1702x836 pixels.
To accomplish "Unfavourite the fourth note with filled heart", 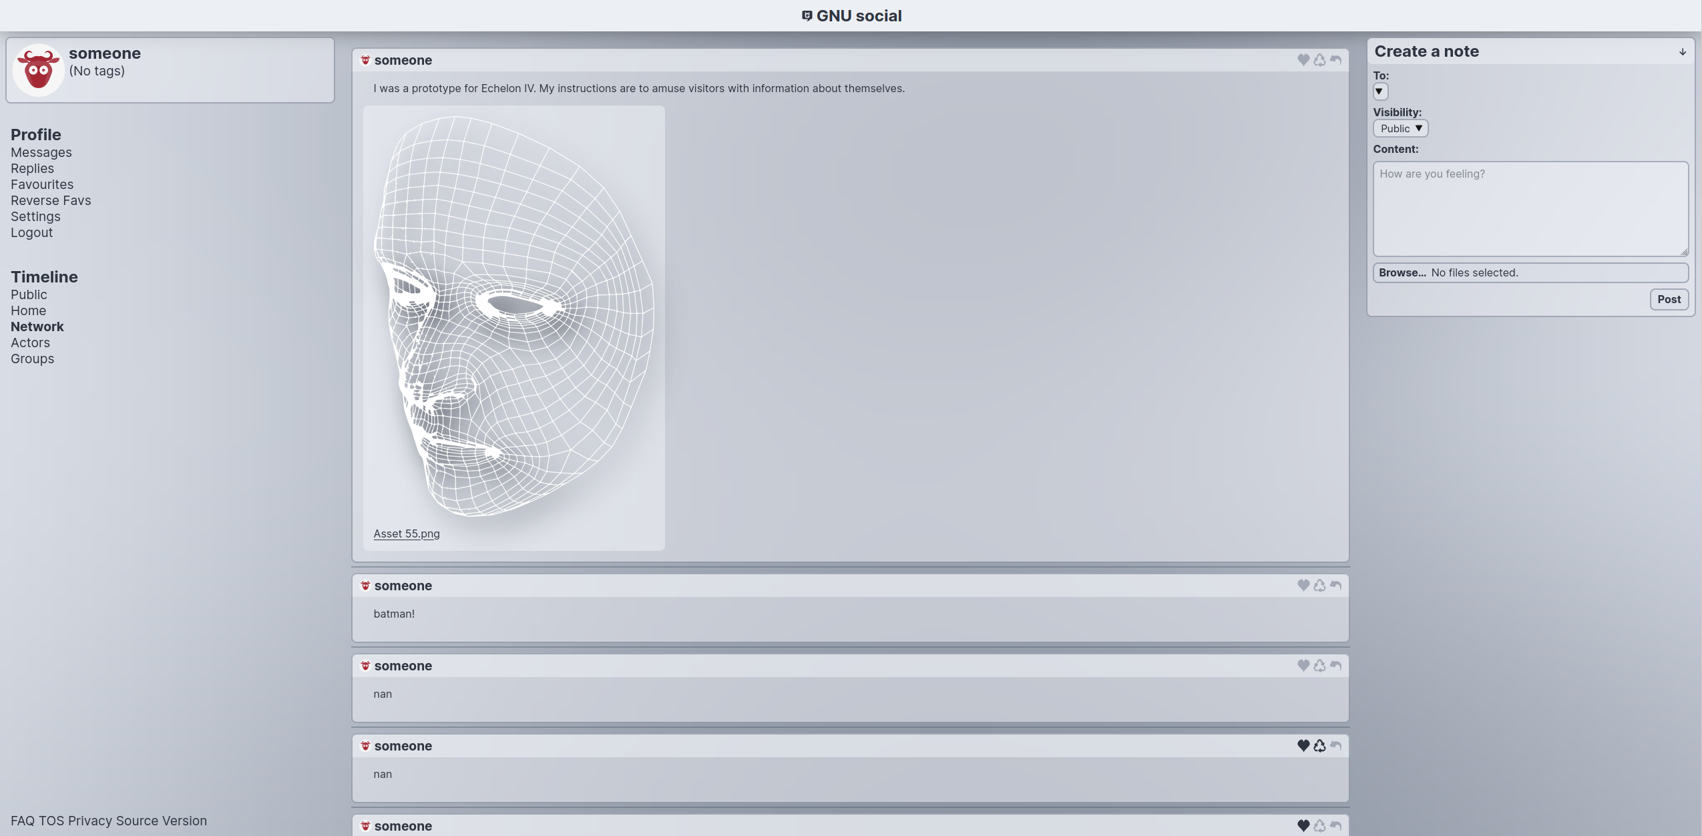I will (x=1303, y=746).
